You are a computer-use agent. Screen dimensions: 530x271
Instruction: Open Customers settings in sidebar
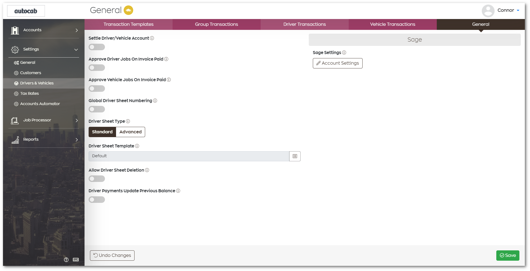point(44,73)
